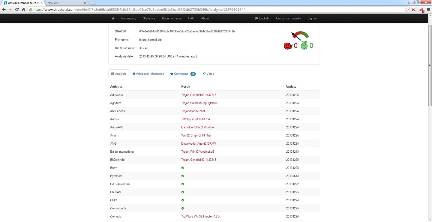Open the Statistics page
Screen dimensions: 432x222
click(149, 18)
